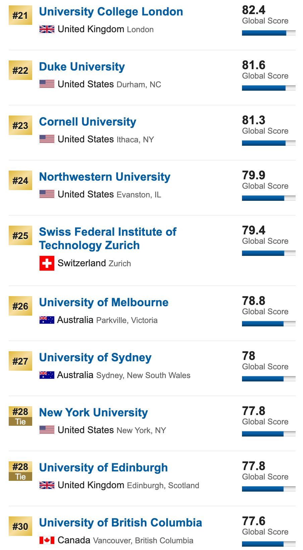Click the #21 rank badge
303x550 pixels.
(20, 15)
